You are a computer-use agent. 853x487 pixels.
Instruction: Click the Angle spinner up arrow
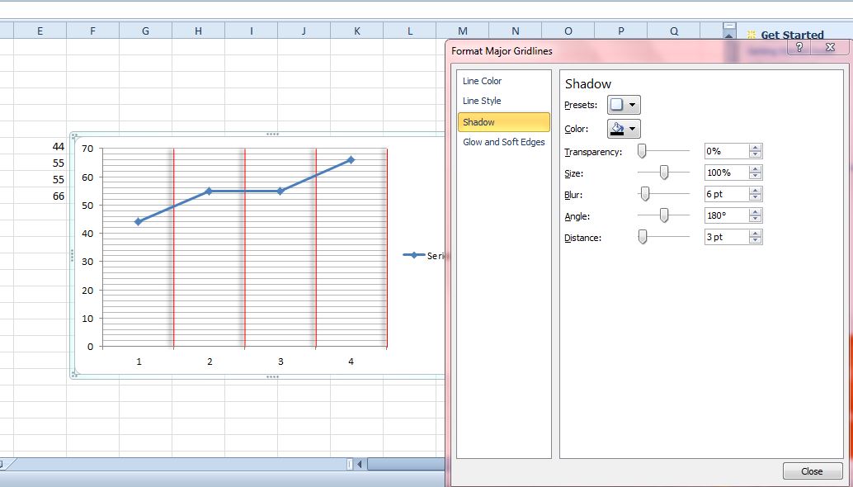point(756,211)
